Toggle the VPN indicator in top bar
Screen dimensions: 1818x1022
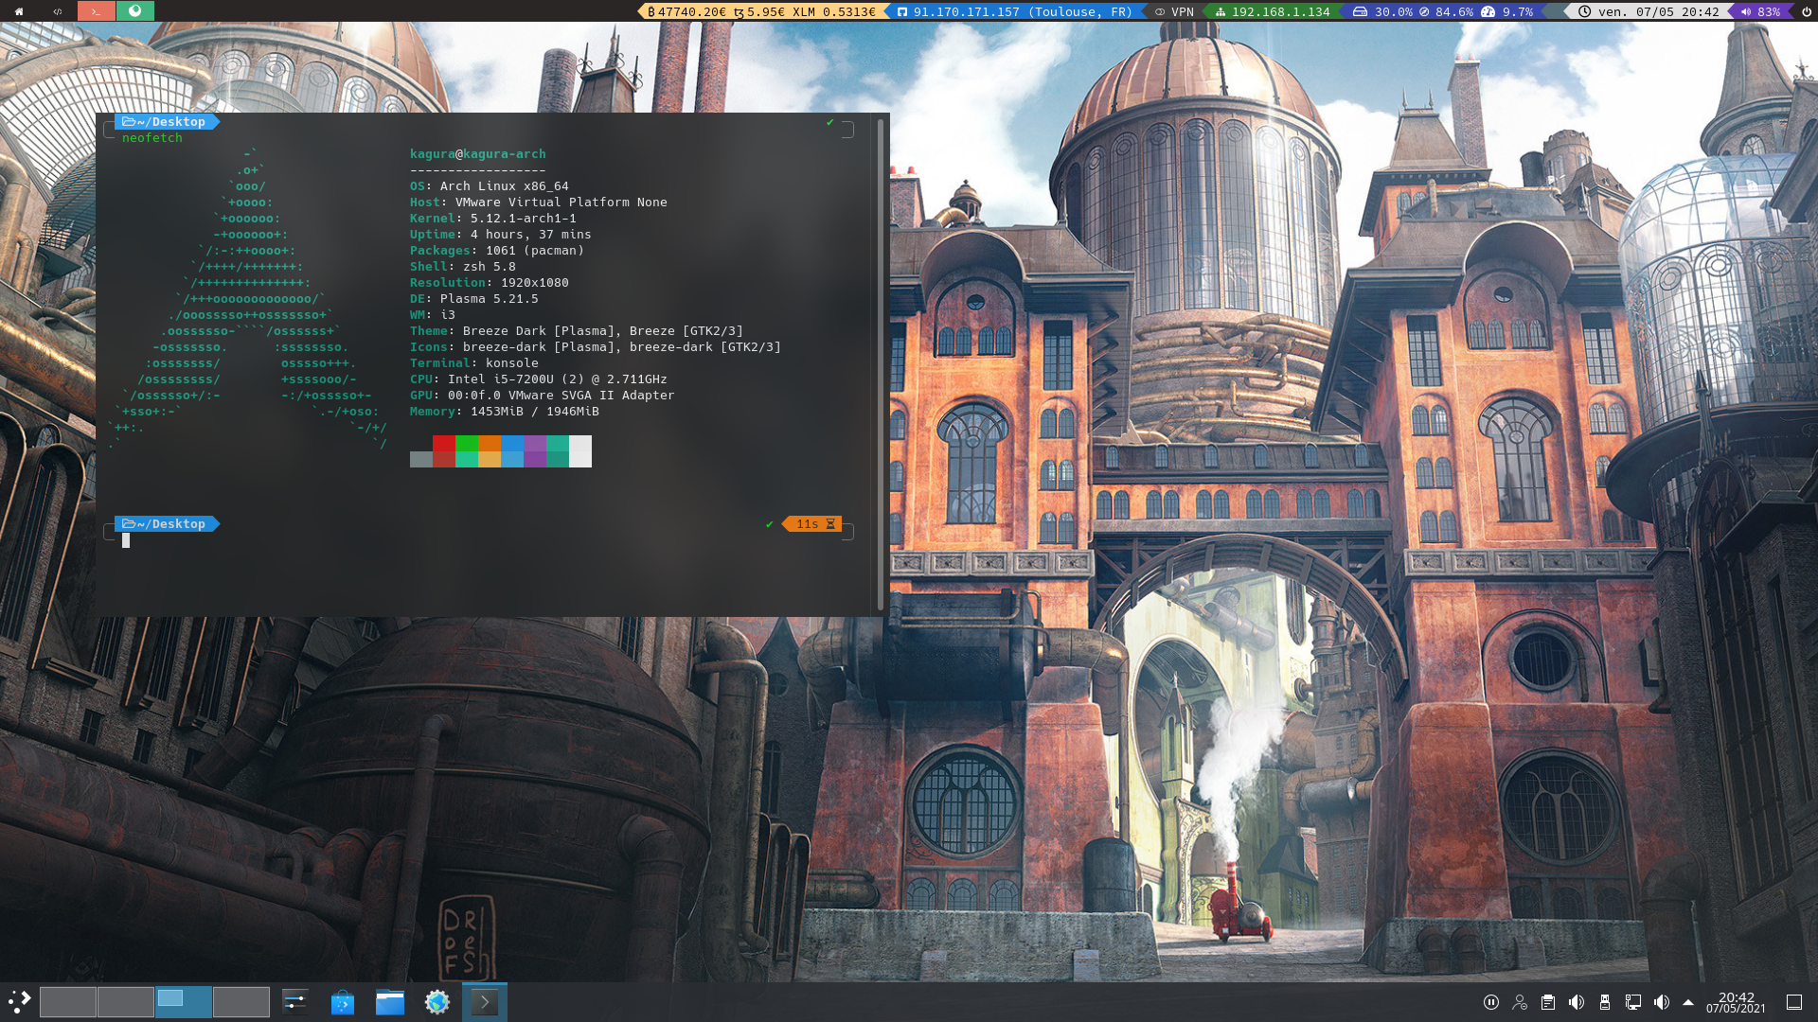pyautogui.click(x=1174, y=11)
